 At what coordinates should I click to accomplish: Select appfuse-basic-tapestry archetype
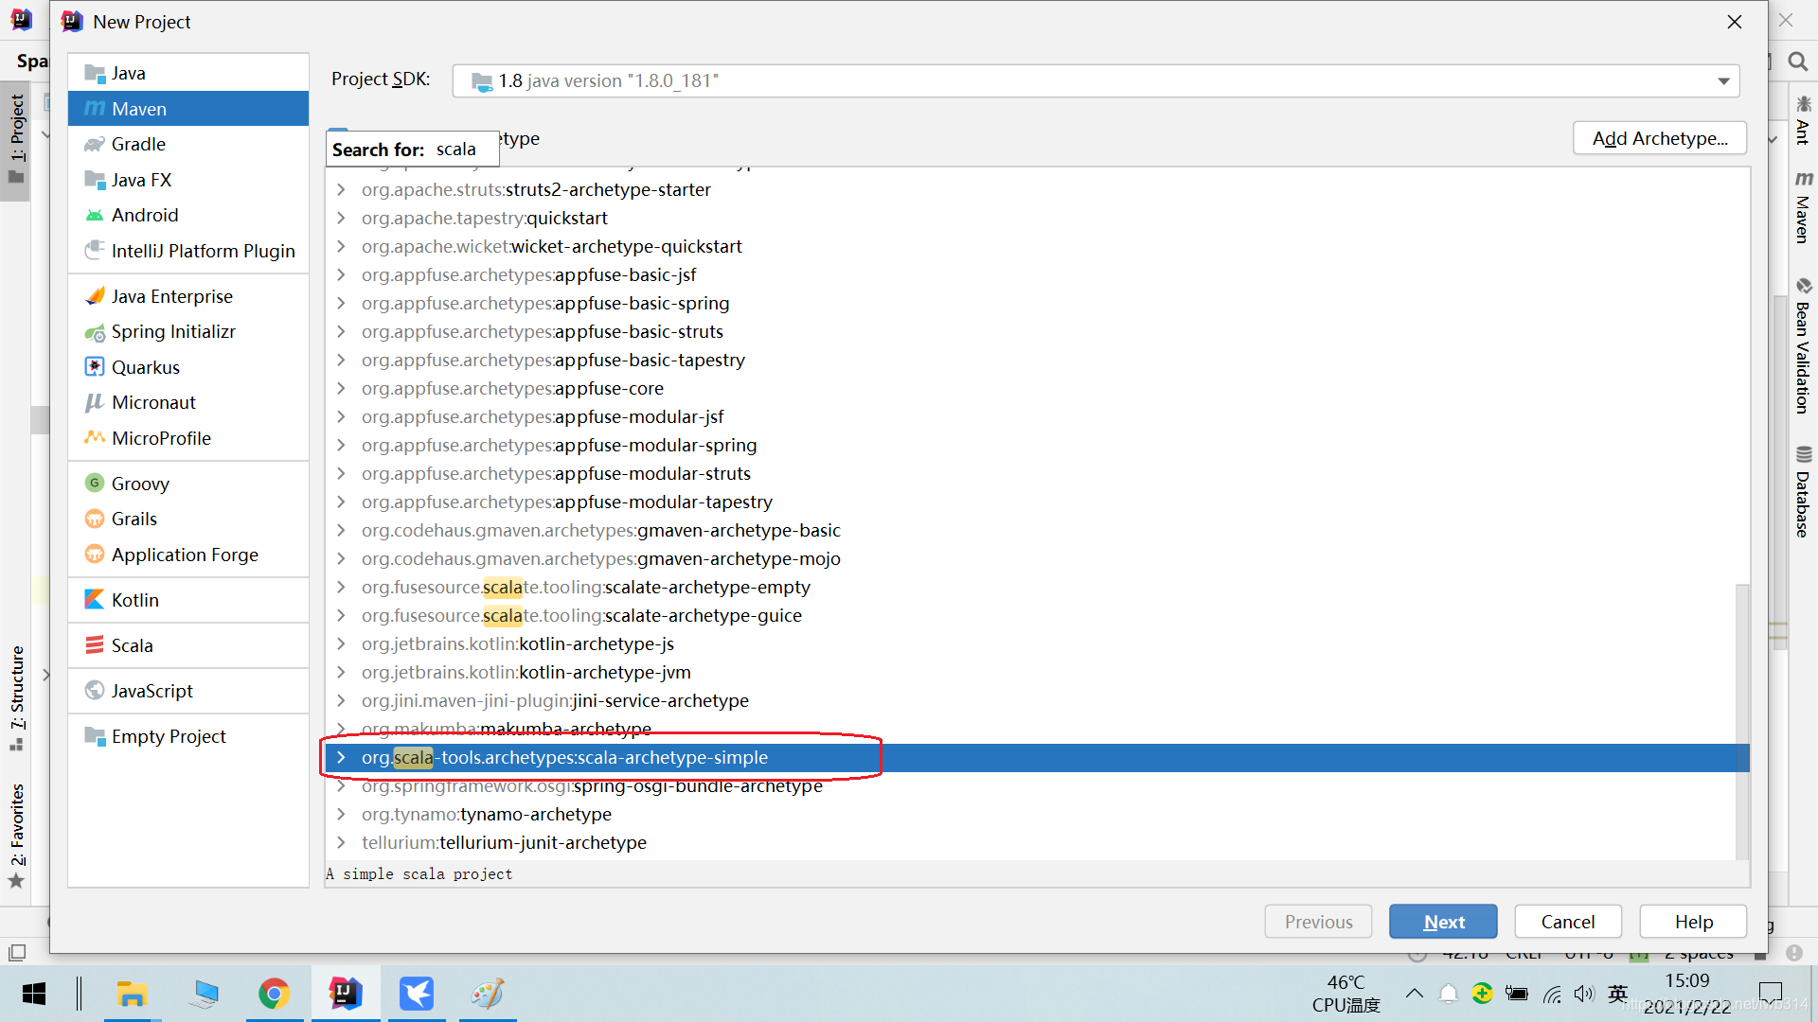click(x=553, y=360)
